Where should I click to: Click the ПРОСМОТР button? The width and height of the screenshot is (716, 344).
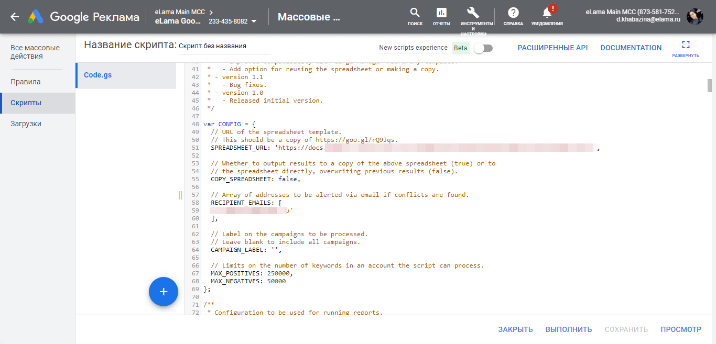(x=681, y=329)
